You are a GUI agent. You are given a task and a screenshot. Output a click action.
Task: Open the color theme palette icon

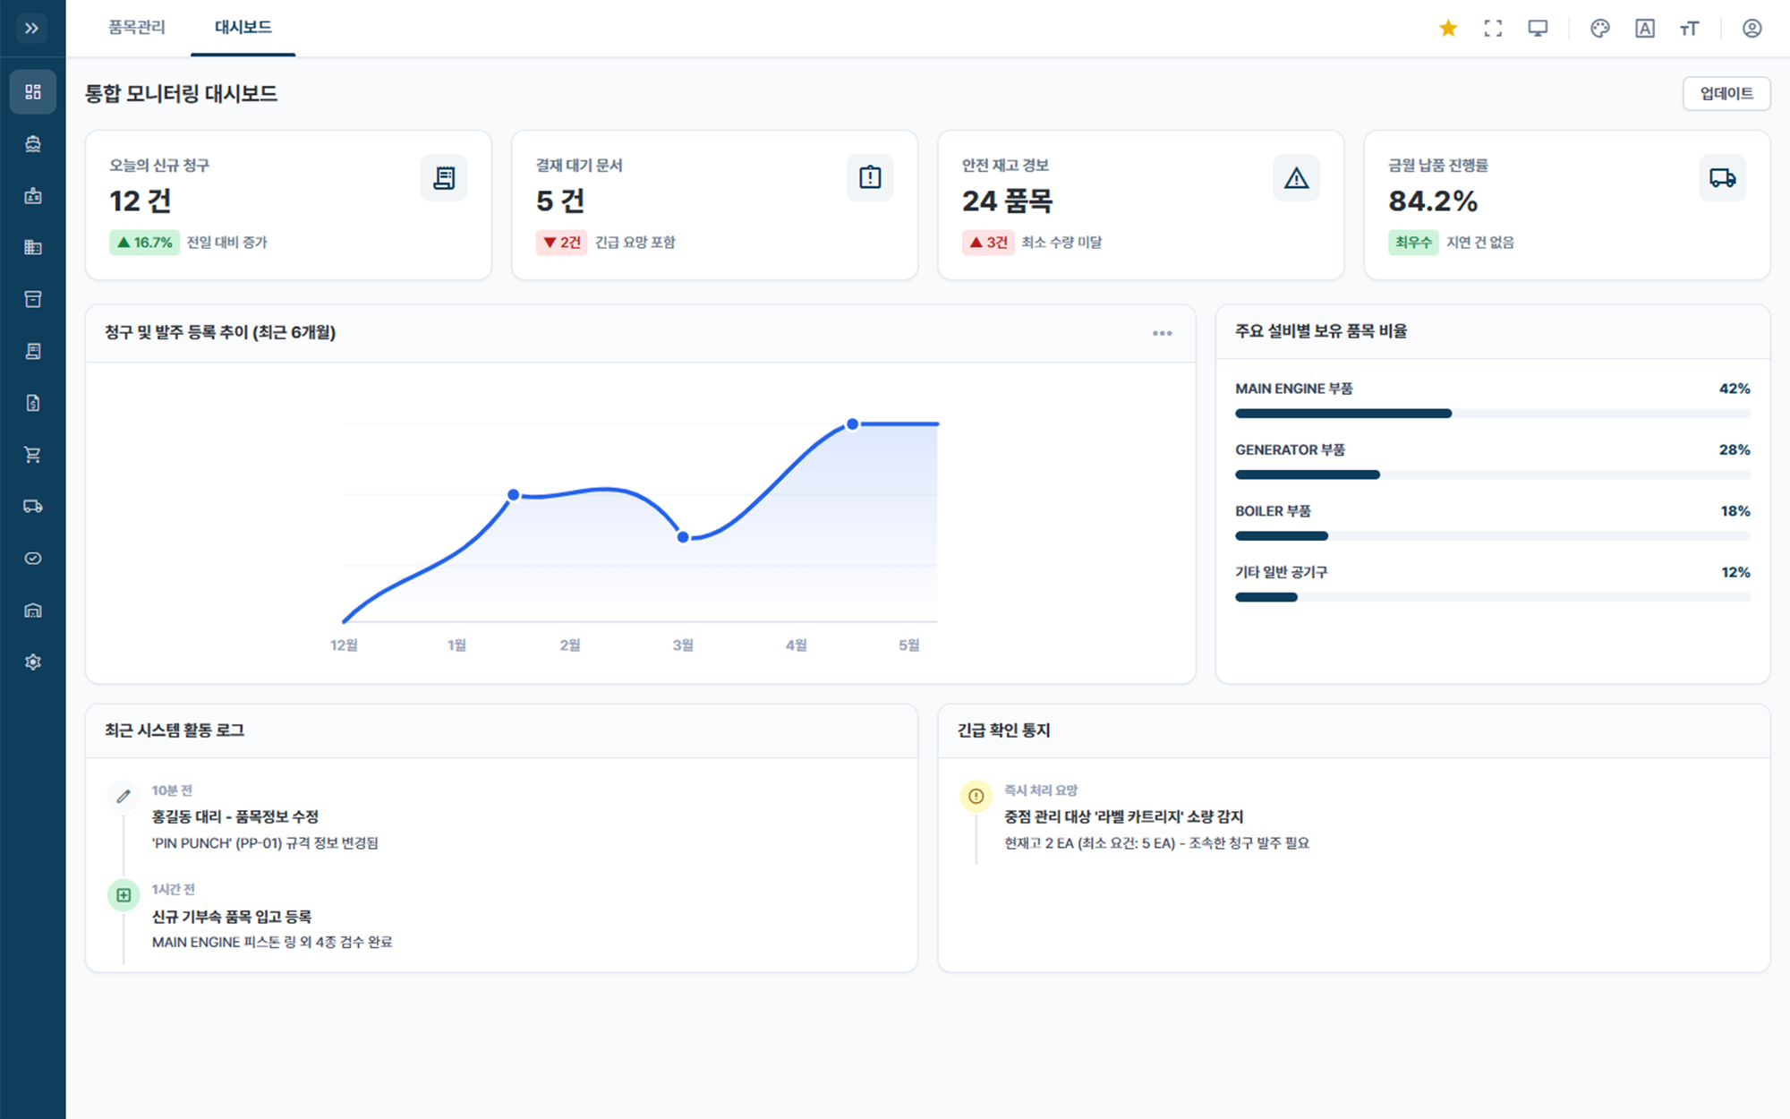(x=1600, y=29)
